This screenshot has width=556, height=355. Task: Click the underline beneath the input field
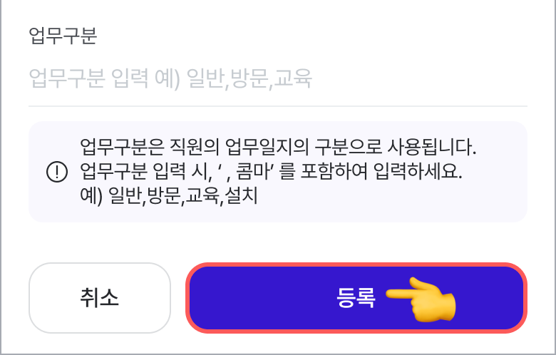[278, 106]
